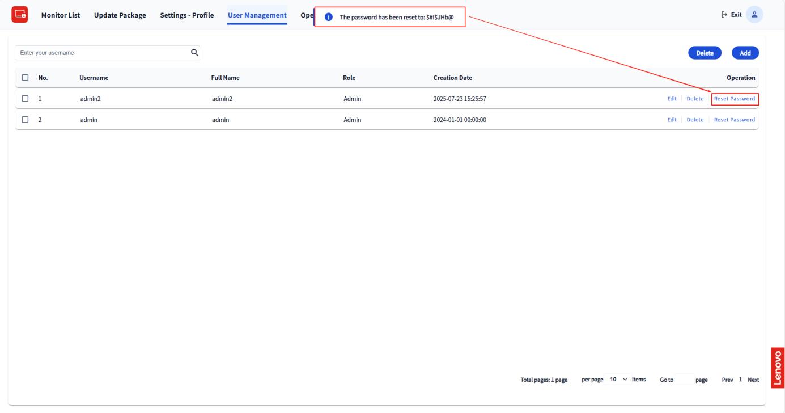Open Settings - Profile tab
Viewport: 785px width, 413px height.
[186, 15]
